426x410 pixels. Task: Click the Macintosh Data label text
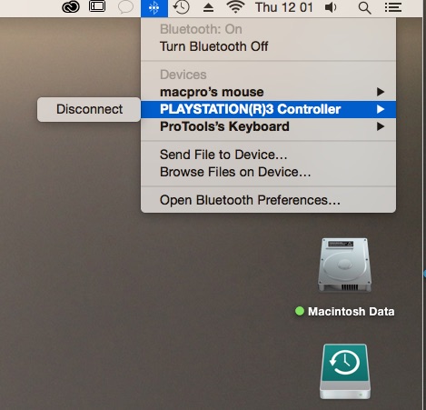[351, 312]
